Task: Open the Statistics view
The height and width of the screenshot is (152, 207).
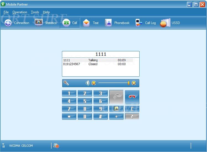Action: (x=46, y=23)
